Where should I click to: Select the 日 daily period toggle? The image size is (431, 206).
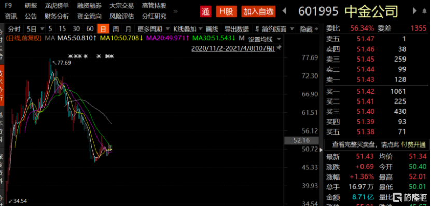coord(103,29)
